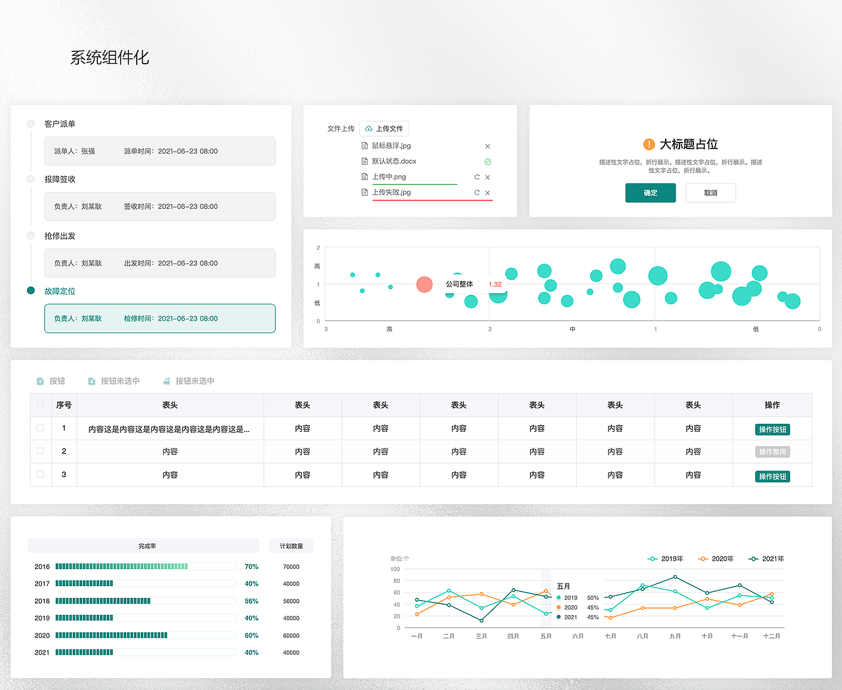Screen dimensions: 842x690
Task: Click the green check icon beside 默认状态.docx
Action: point(487,162)
